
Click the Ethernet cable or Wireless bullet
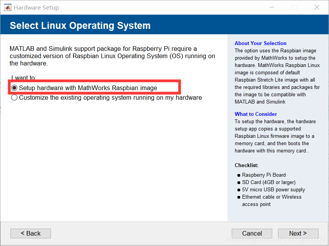pos(271,197)
